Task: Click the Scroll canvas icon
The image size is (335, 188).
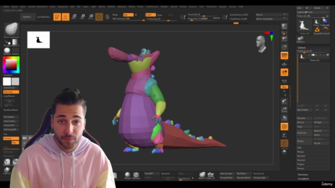Action: click(284, 39)
